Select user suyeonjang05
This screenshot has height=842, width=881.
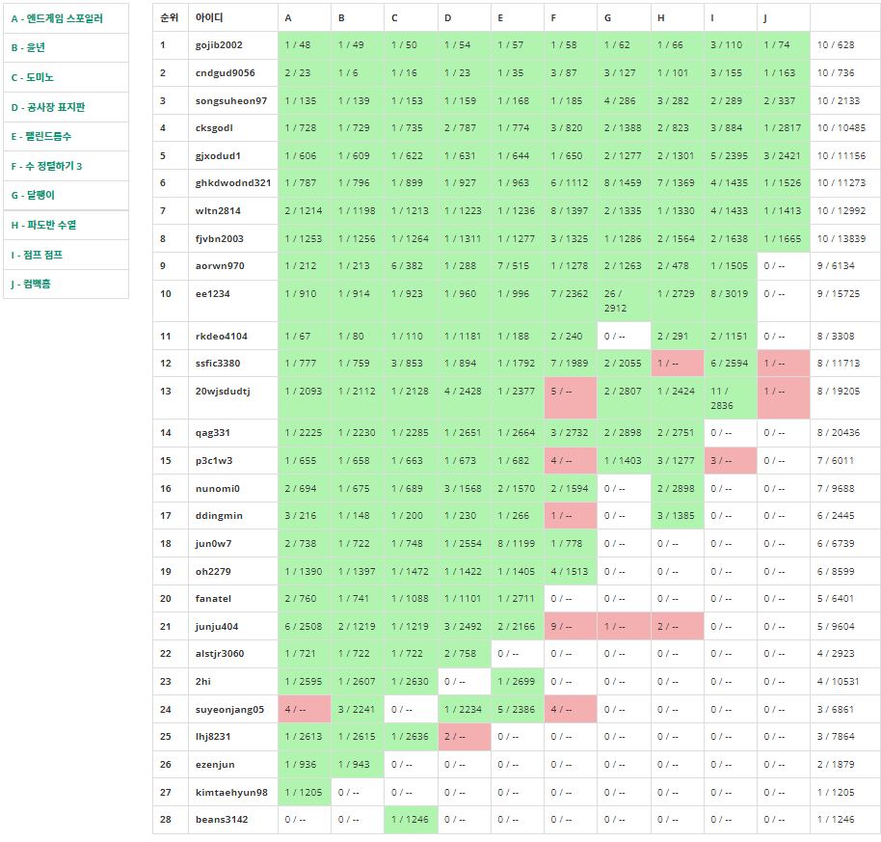click(x=229, y=710)
